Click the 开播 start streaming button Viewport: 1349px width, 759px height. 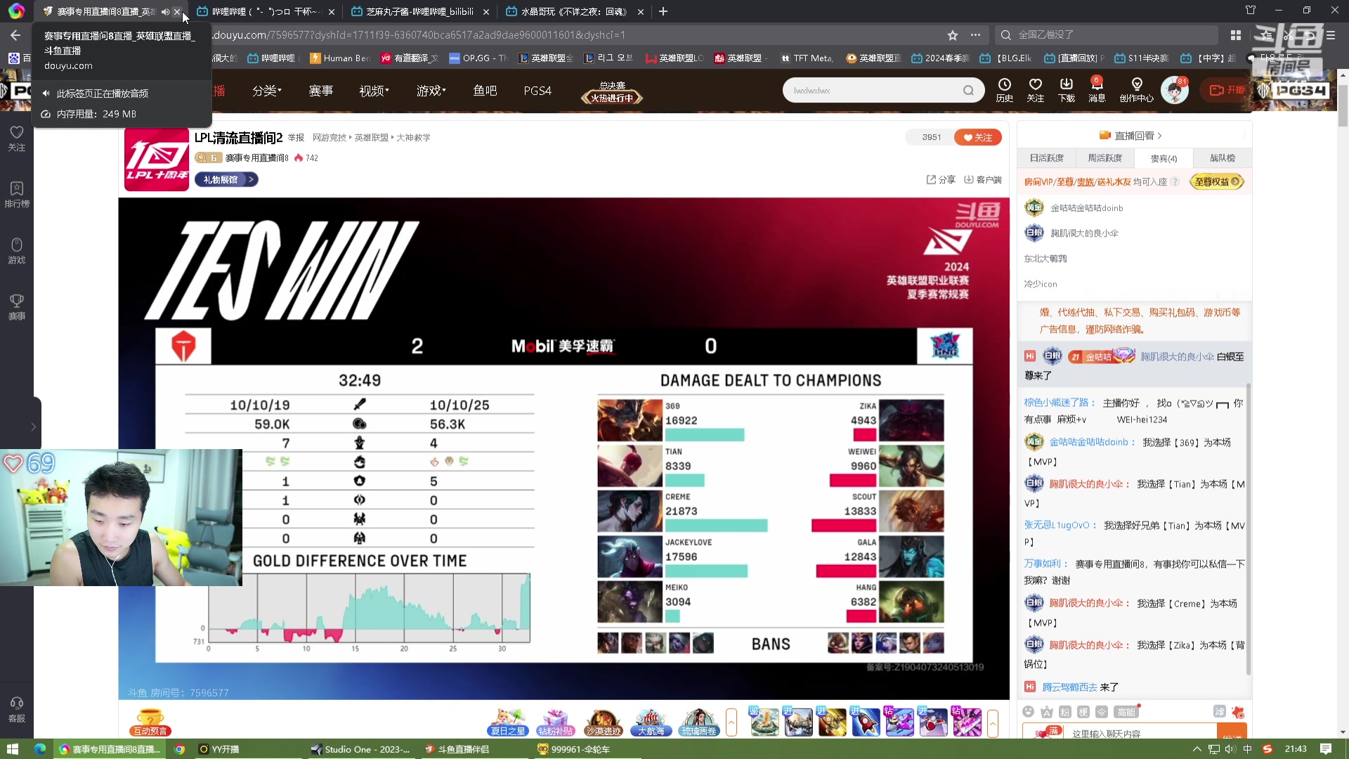point(1227,90)
